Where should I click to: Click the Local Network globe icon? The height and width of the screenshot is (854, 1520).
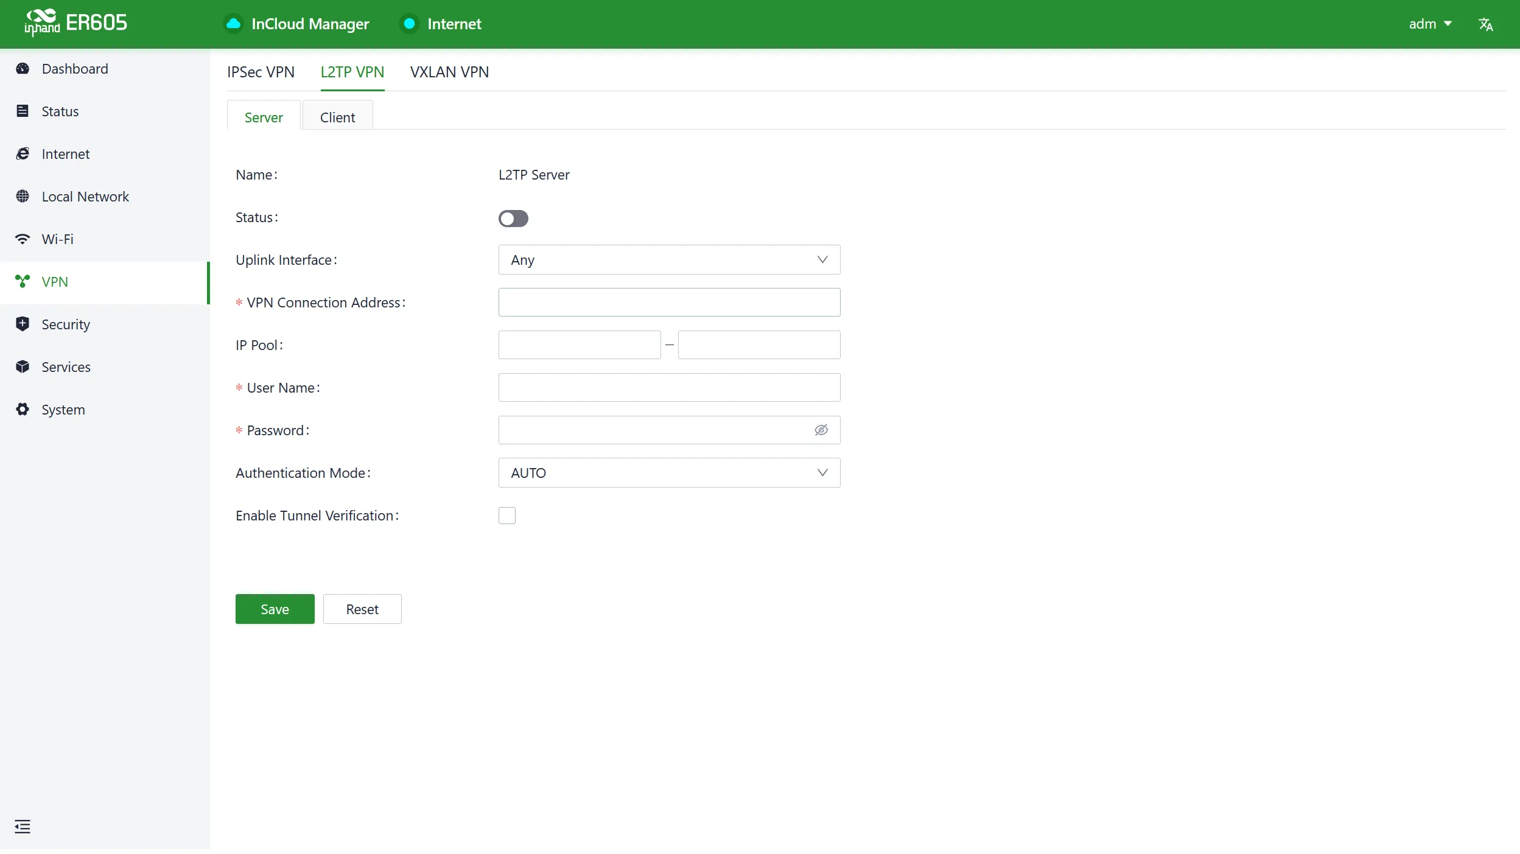click(23, 196)
